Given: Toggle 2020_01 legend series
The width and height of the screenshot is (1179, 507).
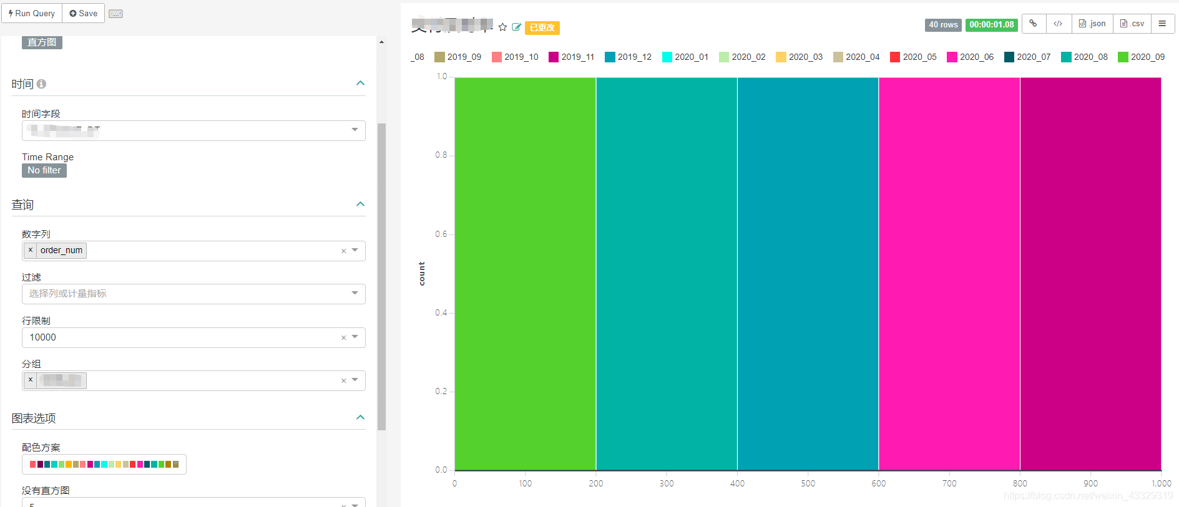Looking at the screenshot, I should pyautogui.click(x=685, y=57).
